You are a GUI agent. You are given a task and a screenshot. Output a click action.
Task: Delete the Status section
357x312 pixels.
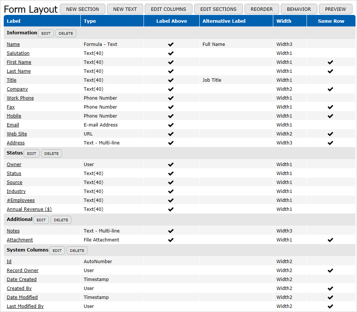click(52, 154)
